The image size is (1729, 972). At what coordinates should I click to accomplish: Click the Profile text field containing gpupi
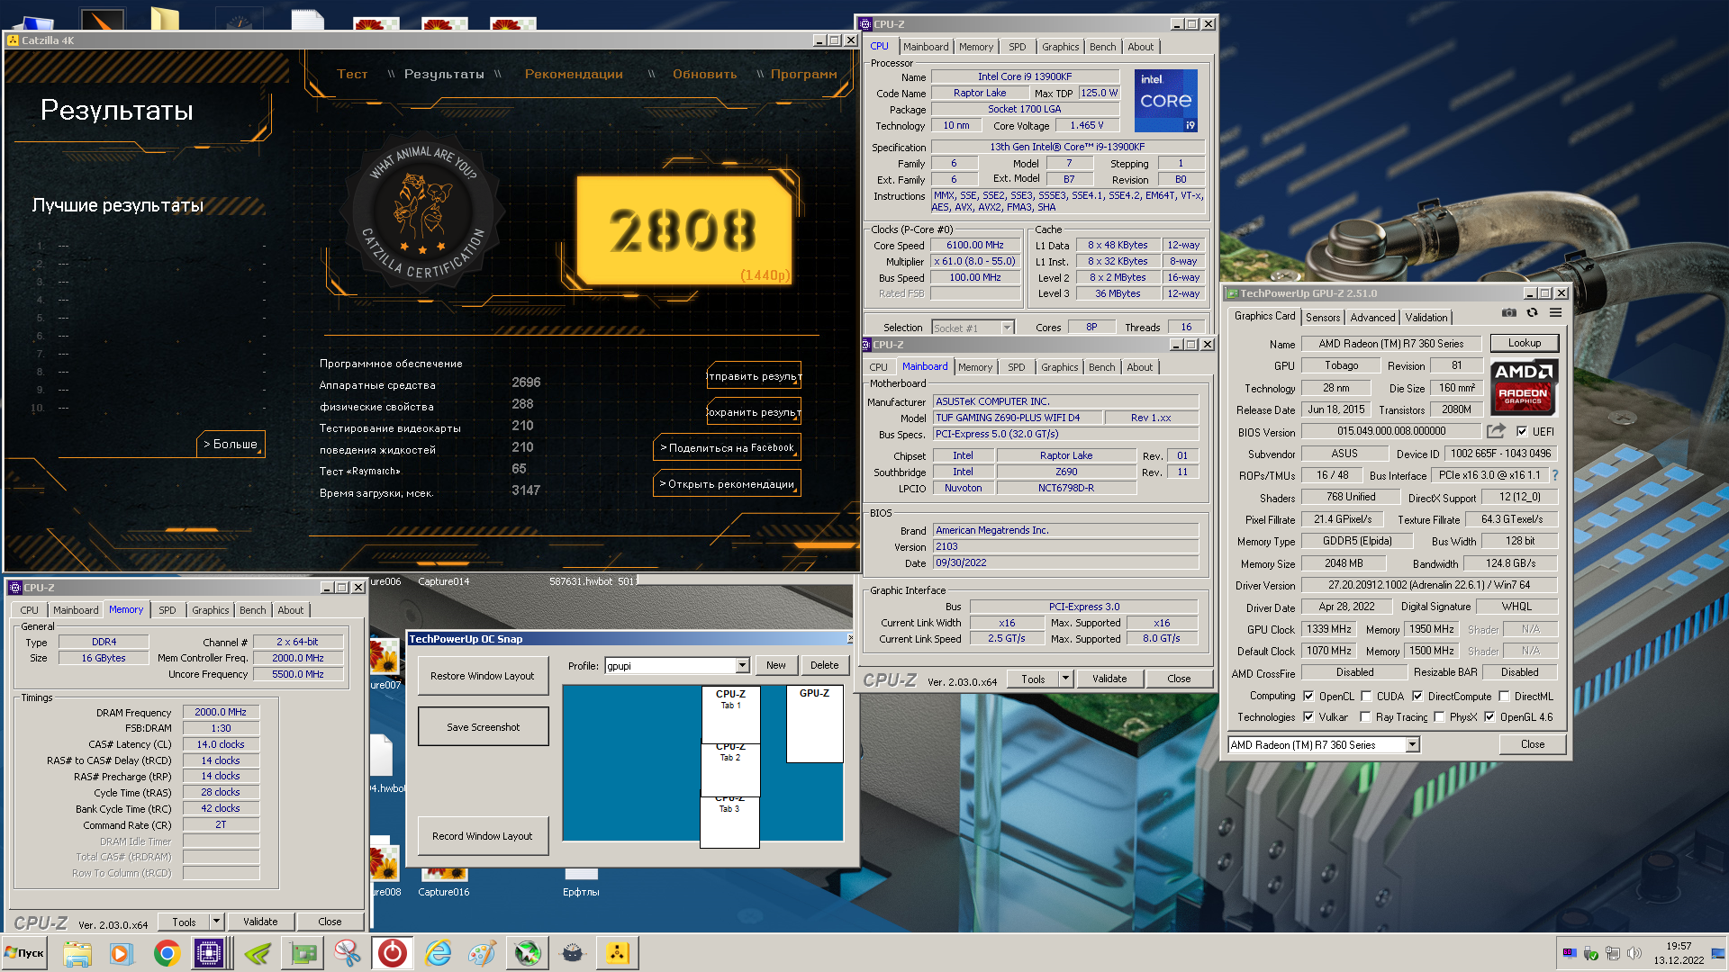pos(670,665)
